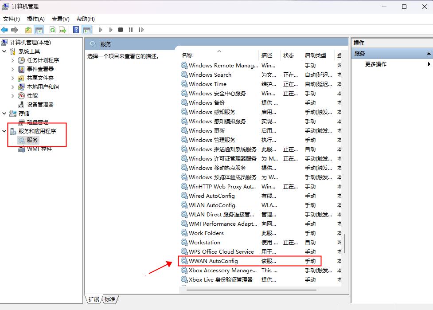Click the Device Manager icon in tree
Image resolution: width=433 pixels, height=310 pixels.
[21, 104]
